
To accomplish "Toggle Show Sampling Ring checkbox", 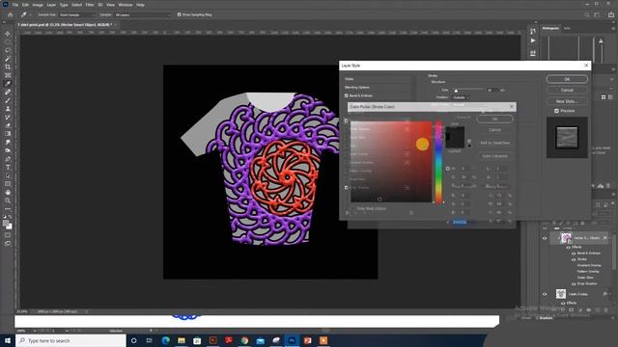I will pyautogui.click(x=180, y=14).
